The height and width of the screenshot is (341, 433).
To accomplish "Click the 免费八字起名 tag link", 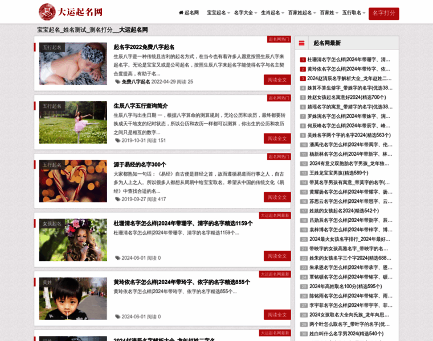I will click(136, 82).
